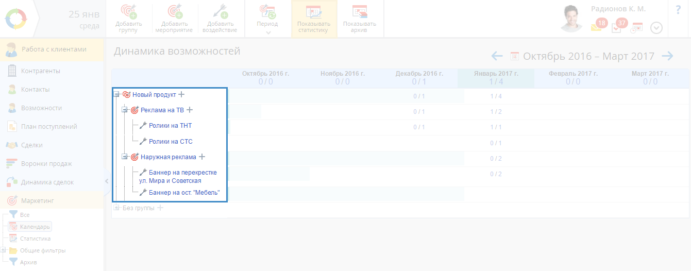
Task: Open Ролики на ТНТ link
Action: pos(171,126)
